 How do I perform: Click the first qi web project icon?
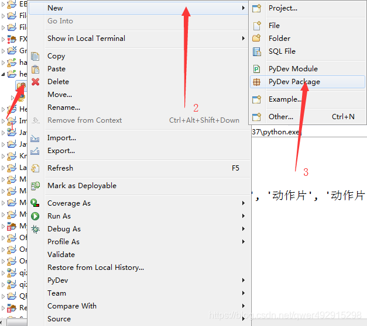coord(12,273)
